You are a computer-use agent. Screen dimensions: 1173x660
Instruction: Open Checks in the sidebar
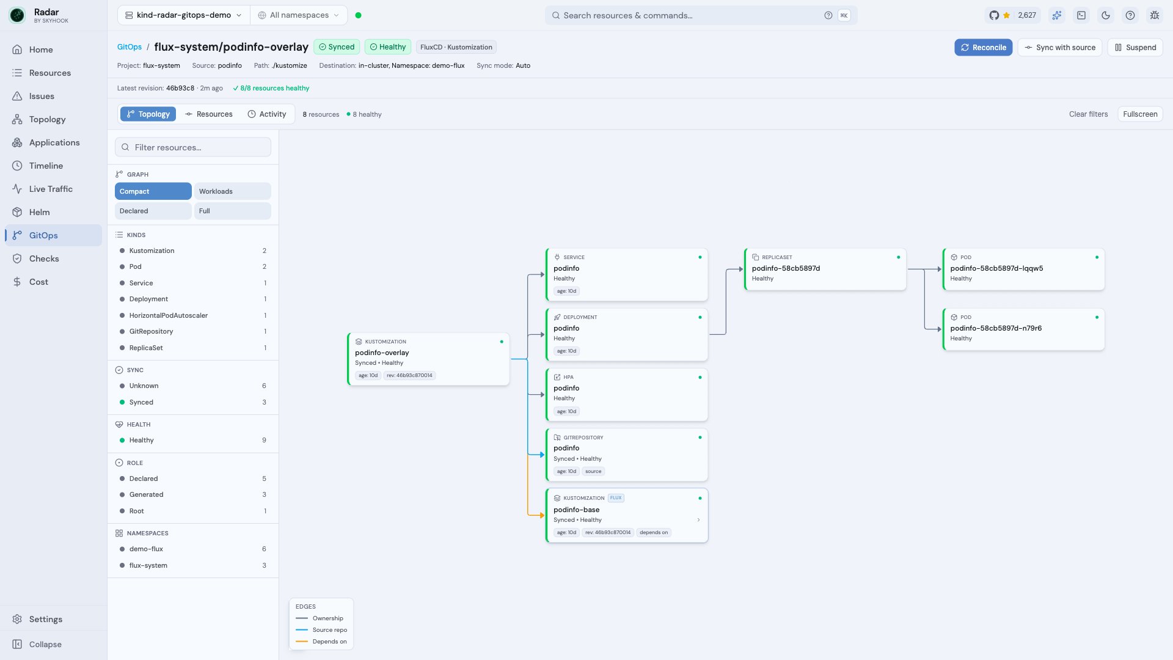click(53, 258)
